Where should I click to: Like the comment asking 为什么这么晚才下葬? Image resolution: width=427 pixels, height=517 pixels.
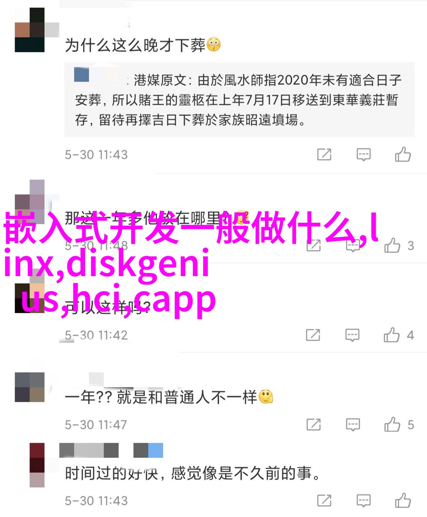pyautogui.click(x=403, y=155)
